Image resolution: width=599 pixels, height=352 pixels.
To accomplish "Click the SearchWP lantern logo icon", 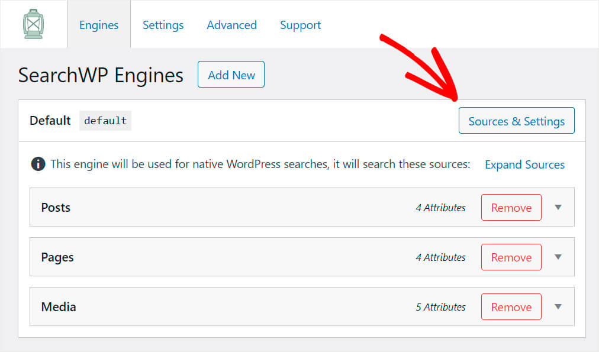I will [33, 24].
